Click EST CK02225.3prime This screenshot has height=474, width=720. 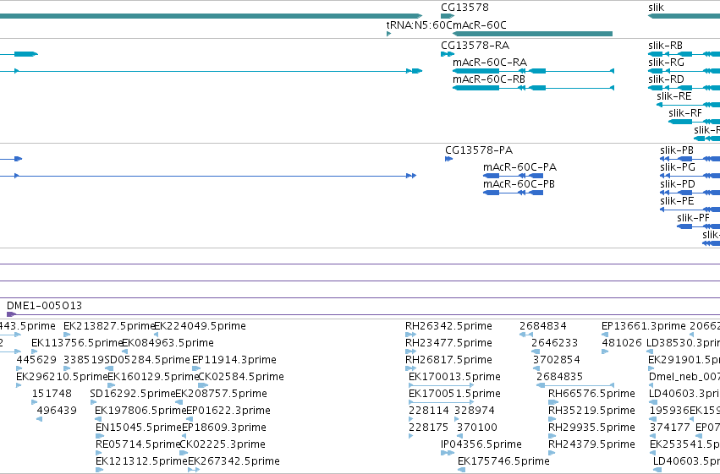click(223, 444)
